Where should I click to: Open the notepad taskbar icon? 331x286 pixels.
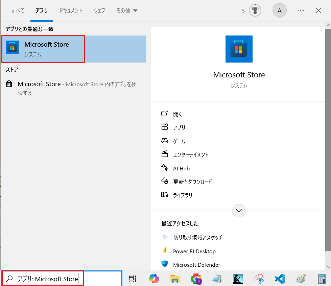point(217,279)
